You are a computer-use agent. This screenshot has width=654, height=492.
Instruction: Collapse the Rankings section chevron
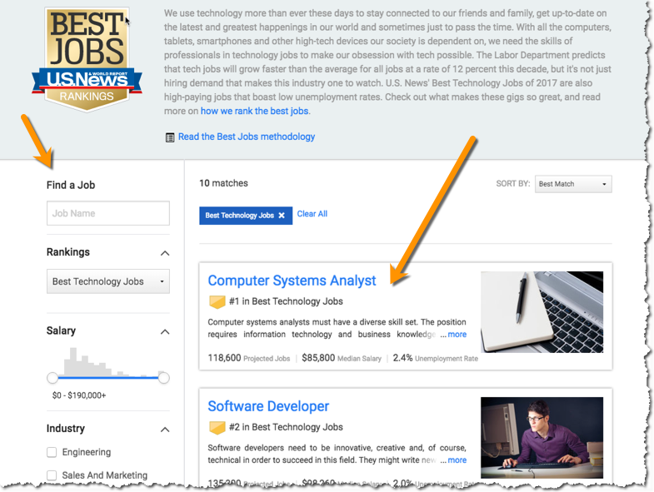tap(165, 253)
